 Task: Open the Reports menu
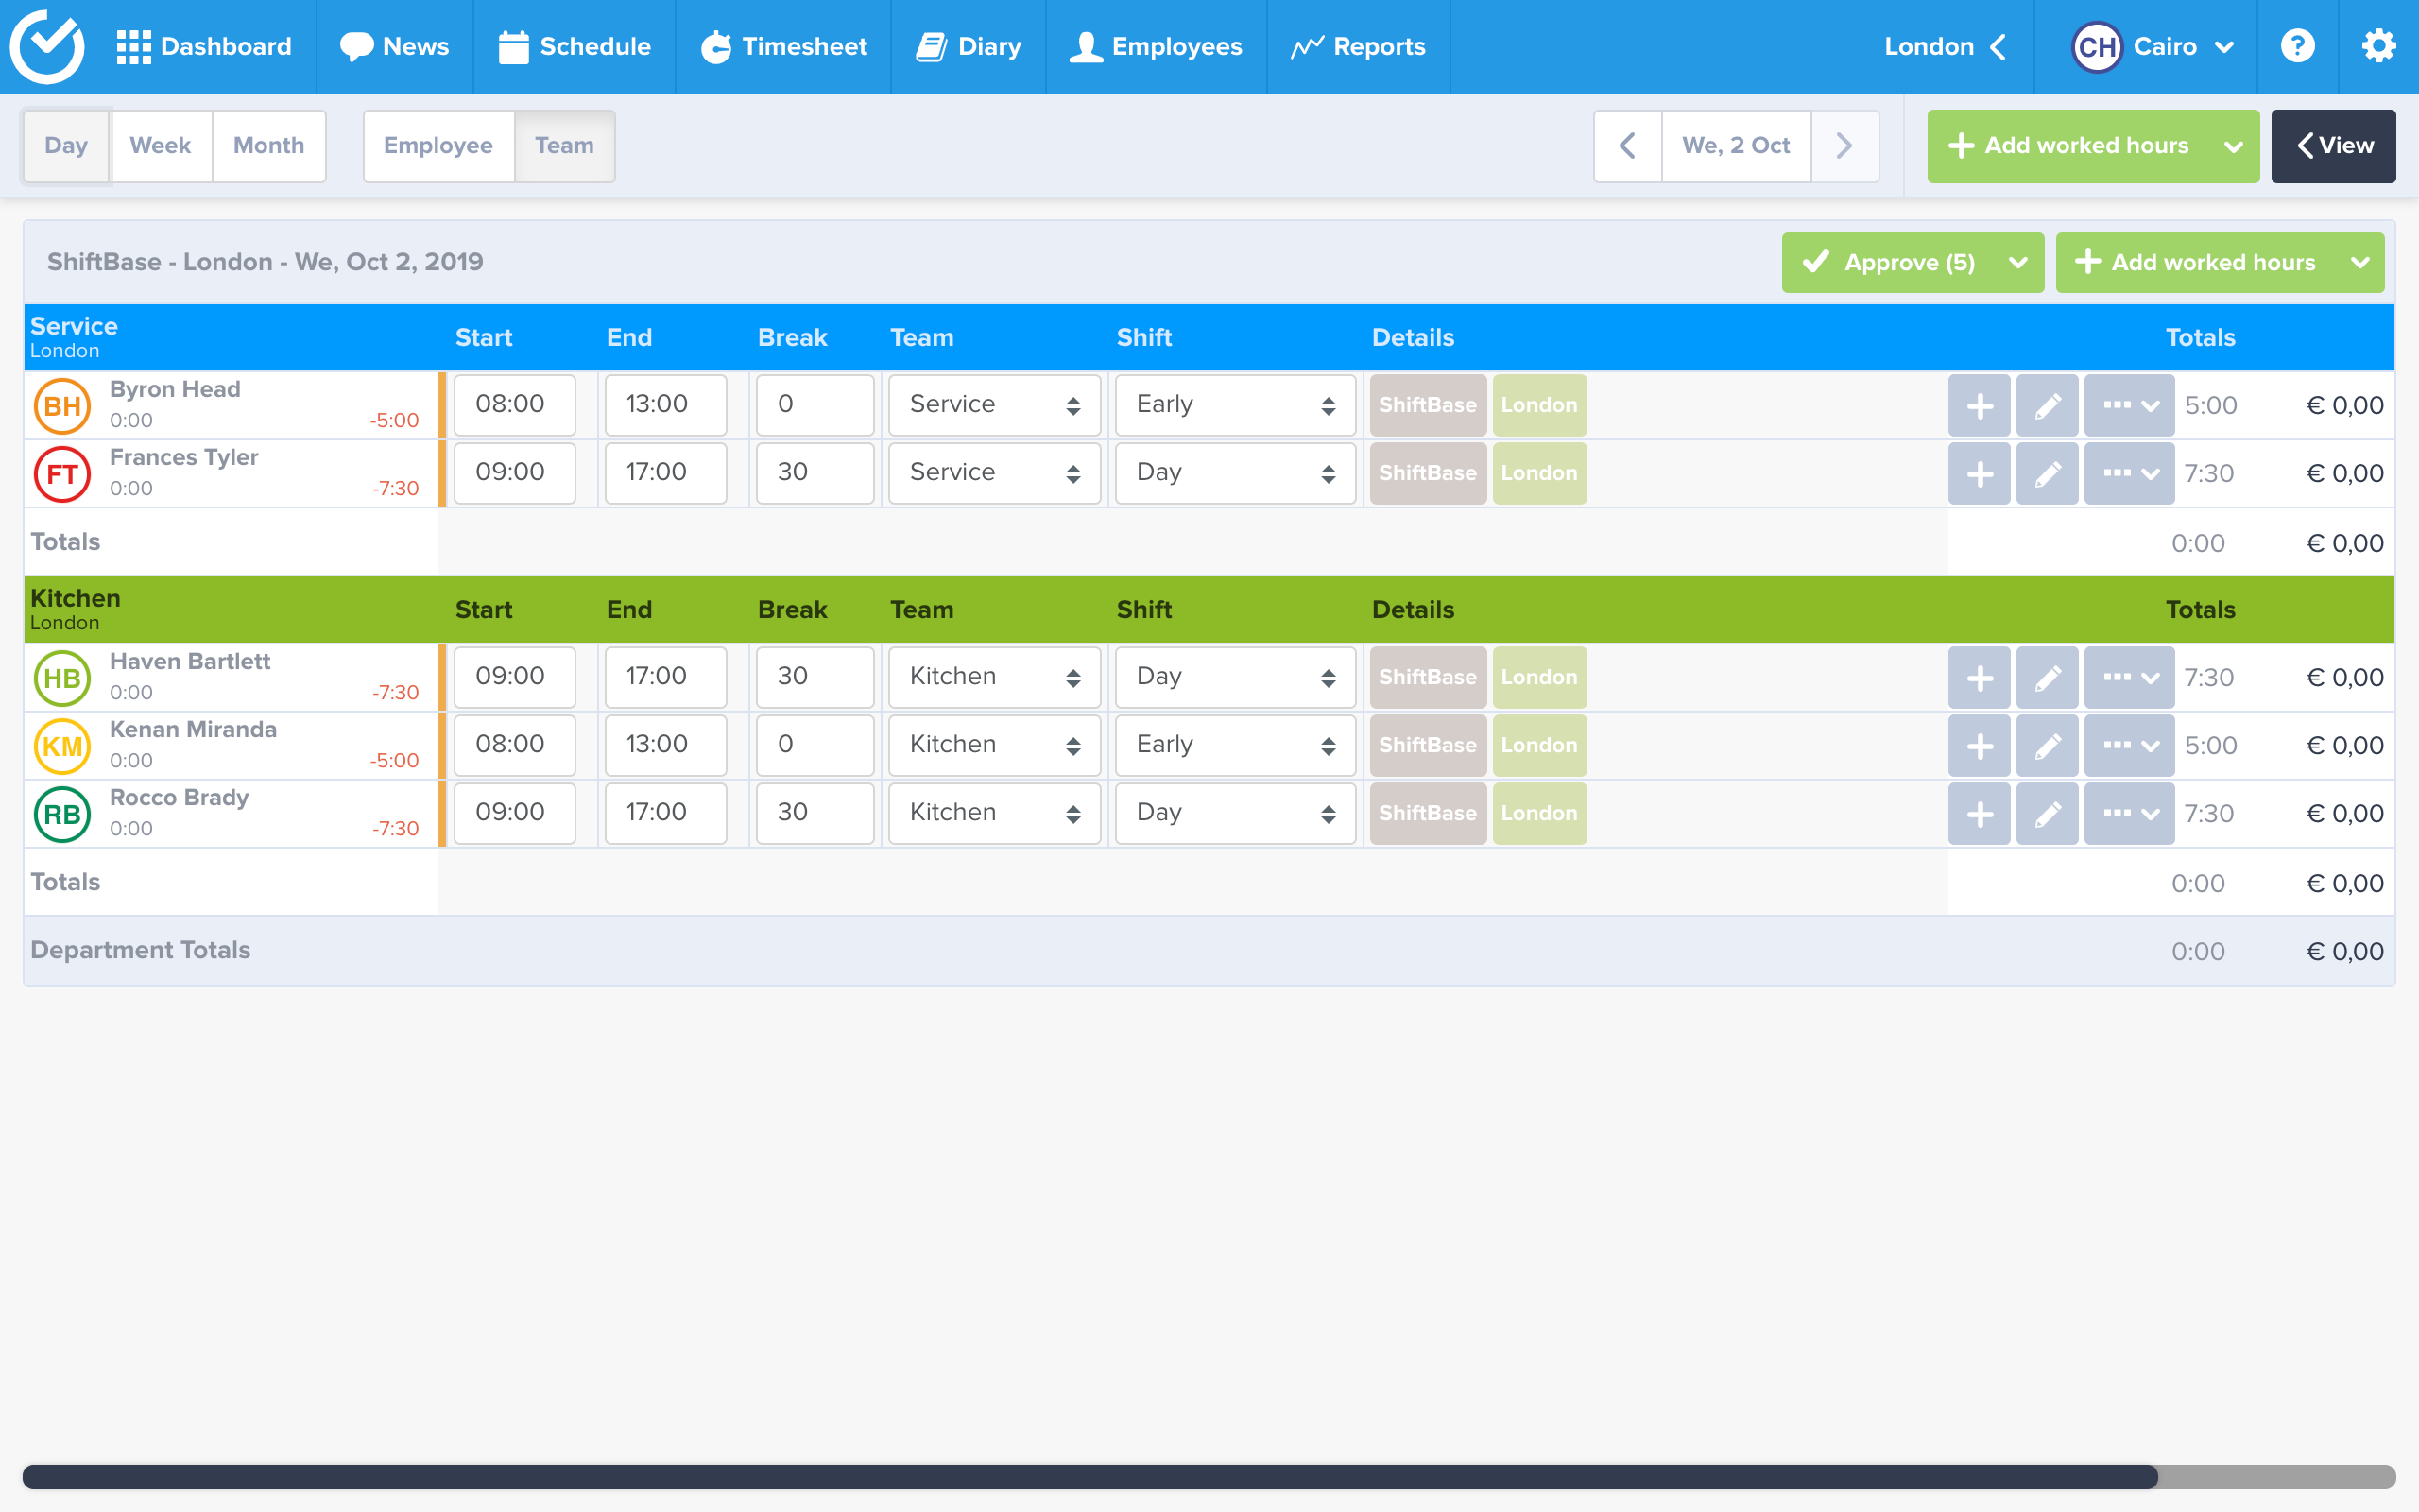pyautogui.click(x=1358, y=47)
